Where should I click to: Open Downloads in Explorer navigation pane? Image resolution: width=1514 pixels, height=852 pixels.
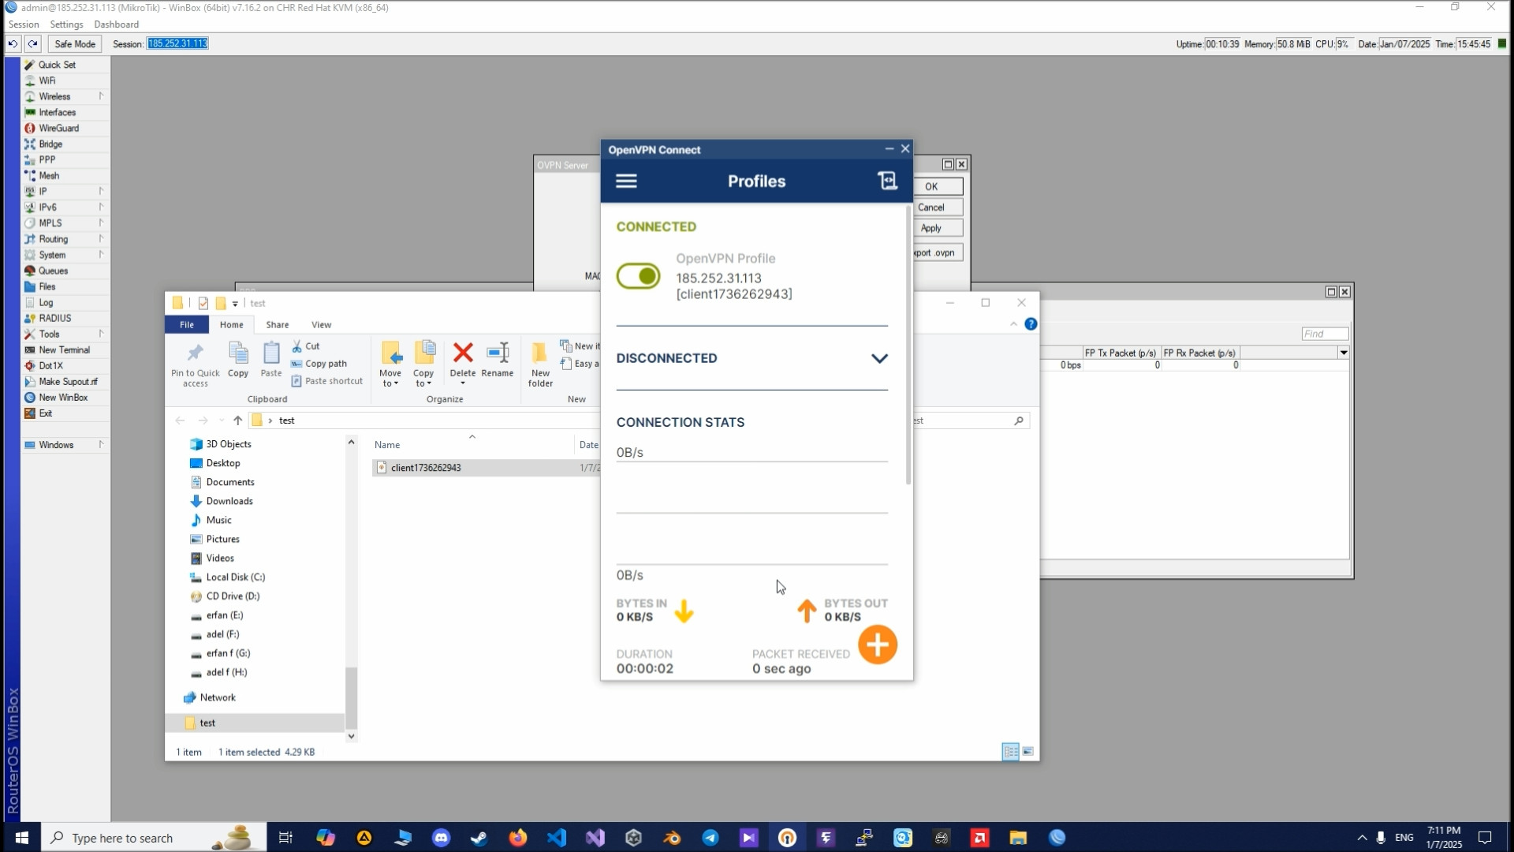point(229,501)
